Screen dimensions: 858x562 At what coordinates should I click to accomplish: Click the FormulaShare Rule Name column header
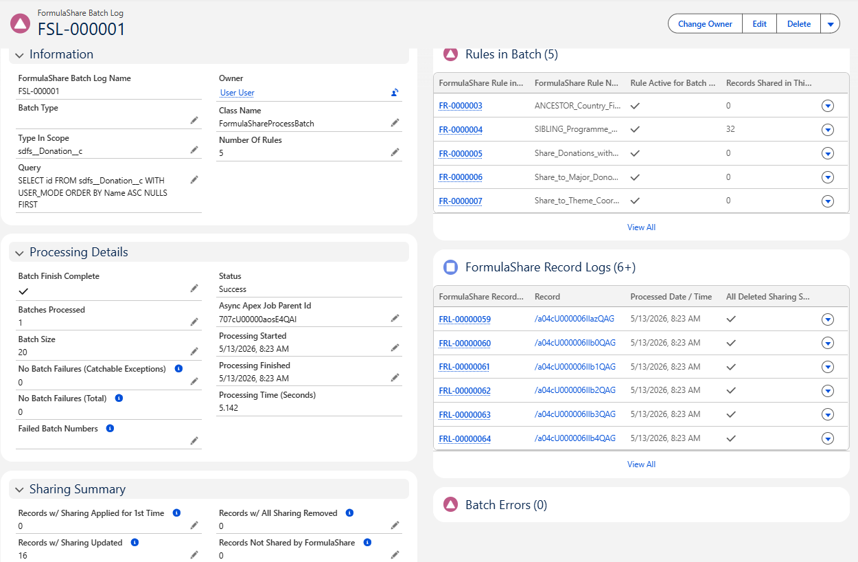click(x=577, y=83)
